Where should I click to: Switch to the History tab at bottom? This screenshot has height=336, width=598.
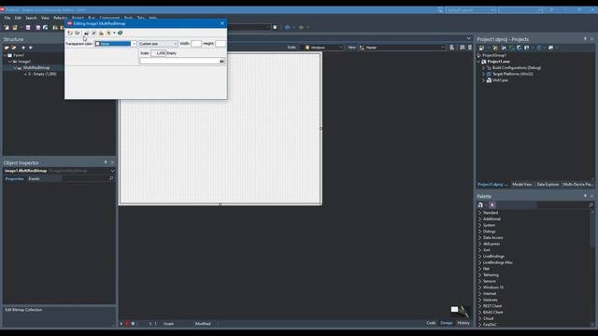point(463,323)
